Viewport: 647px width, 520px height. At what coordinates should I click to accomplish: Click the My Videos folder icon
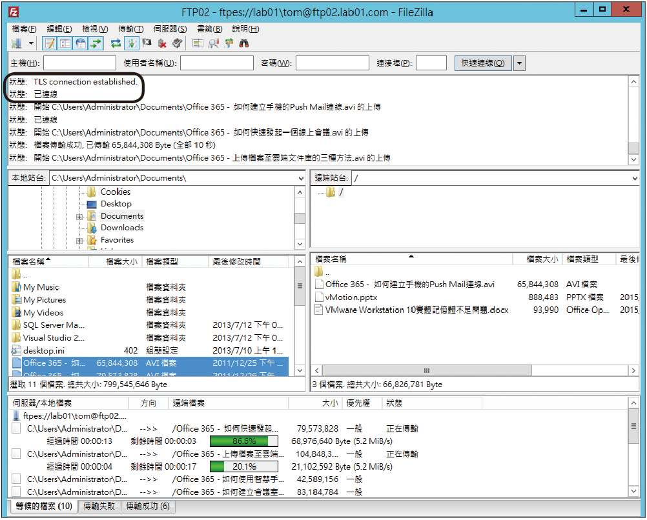pyautogui.click(x=17, y=312)
